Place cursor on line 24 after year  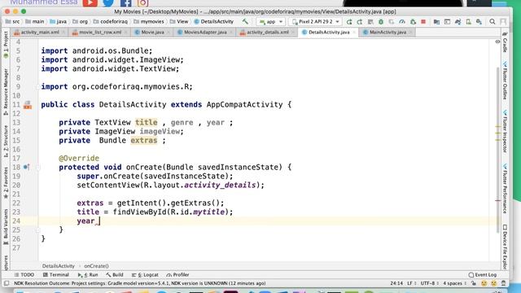[99, 221]
